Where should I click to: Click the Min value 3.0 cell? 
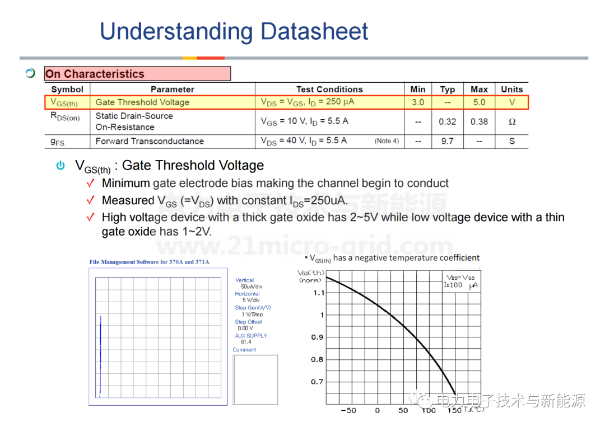(418, 102)
